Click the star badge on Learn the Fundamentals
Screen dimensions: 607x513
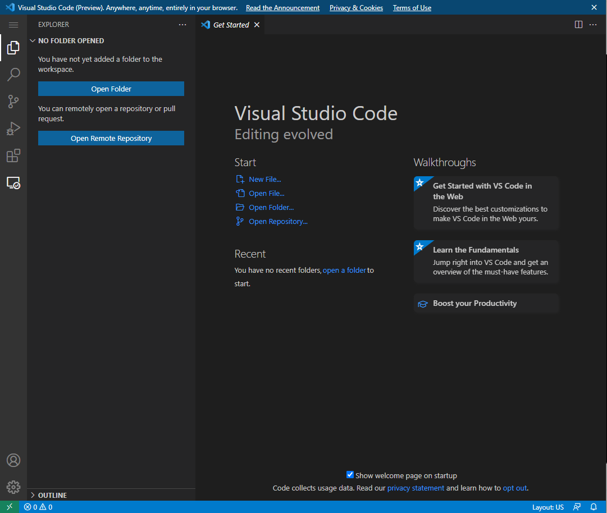click(x=419, y=247)
